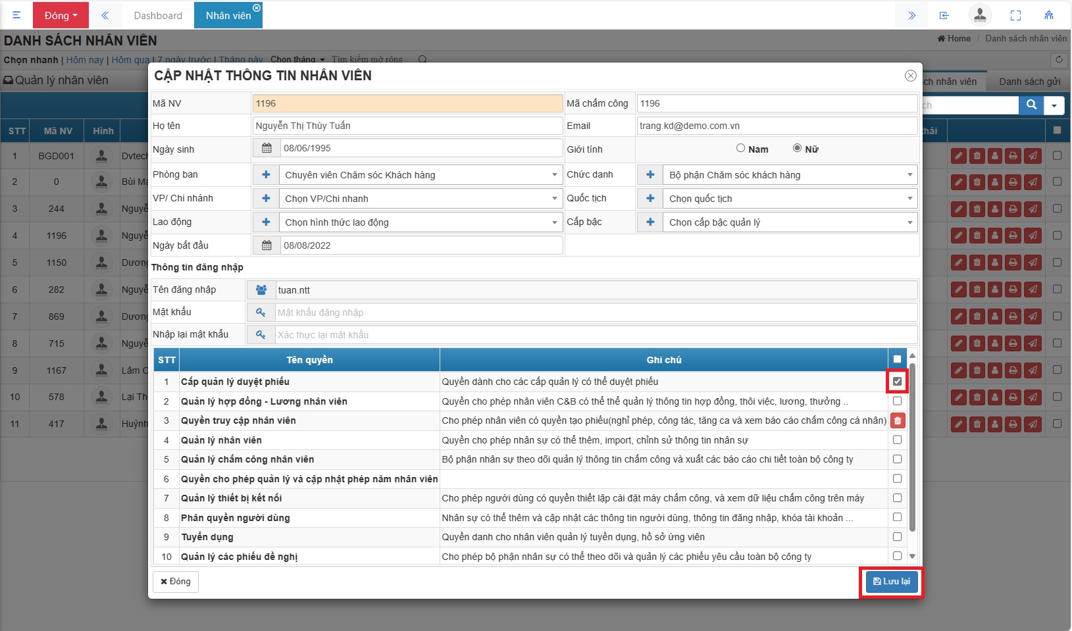This screenshot has width=1072, height=631.
Task: Check the Tuyển dụng permission checkbox
Action: click(x=897, y=537)
